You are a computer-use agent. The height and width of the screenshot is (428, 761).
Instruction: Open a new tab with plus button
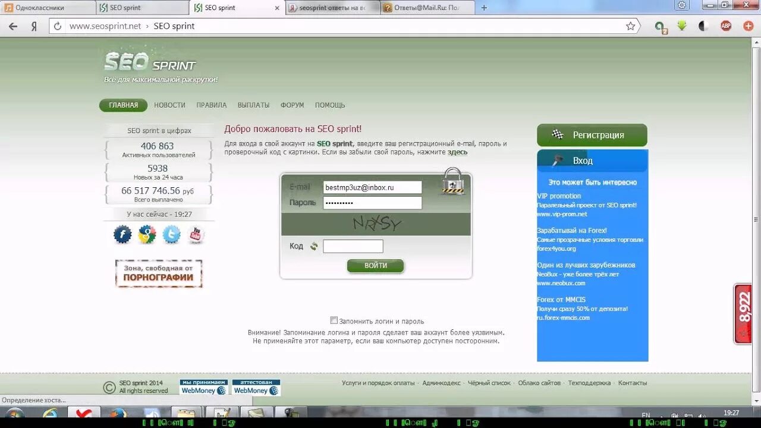pyautogui.click(x=484, y=8)
